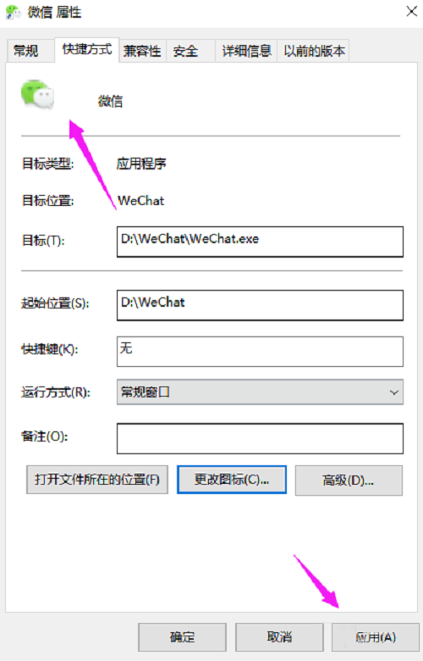This screenshot has width=423, height=661.
Task: Click the 应用(A) button
Action: (376, 637)
